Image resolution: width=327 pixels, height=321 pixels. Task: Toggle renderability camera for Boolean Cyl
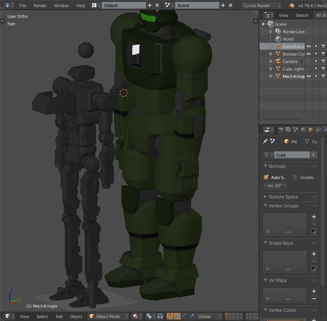point(323,54)
